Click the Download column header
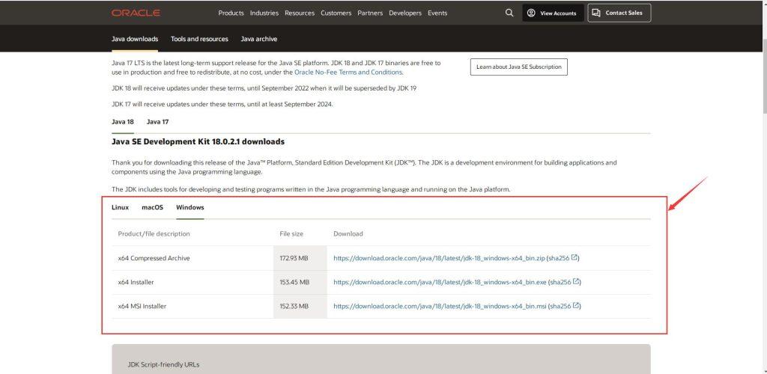767x374 pixels. point(348,234)
